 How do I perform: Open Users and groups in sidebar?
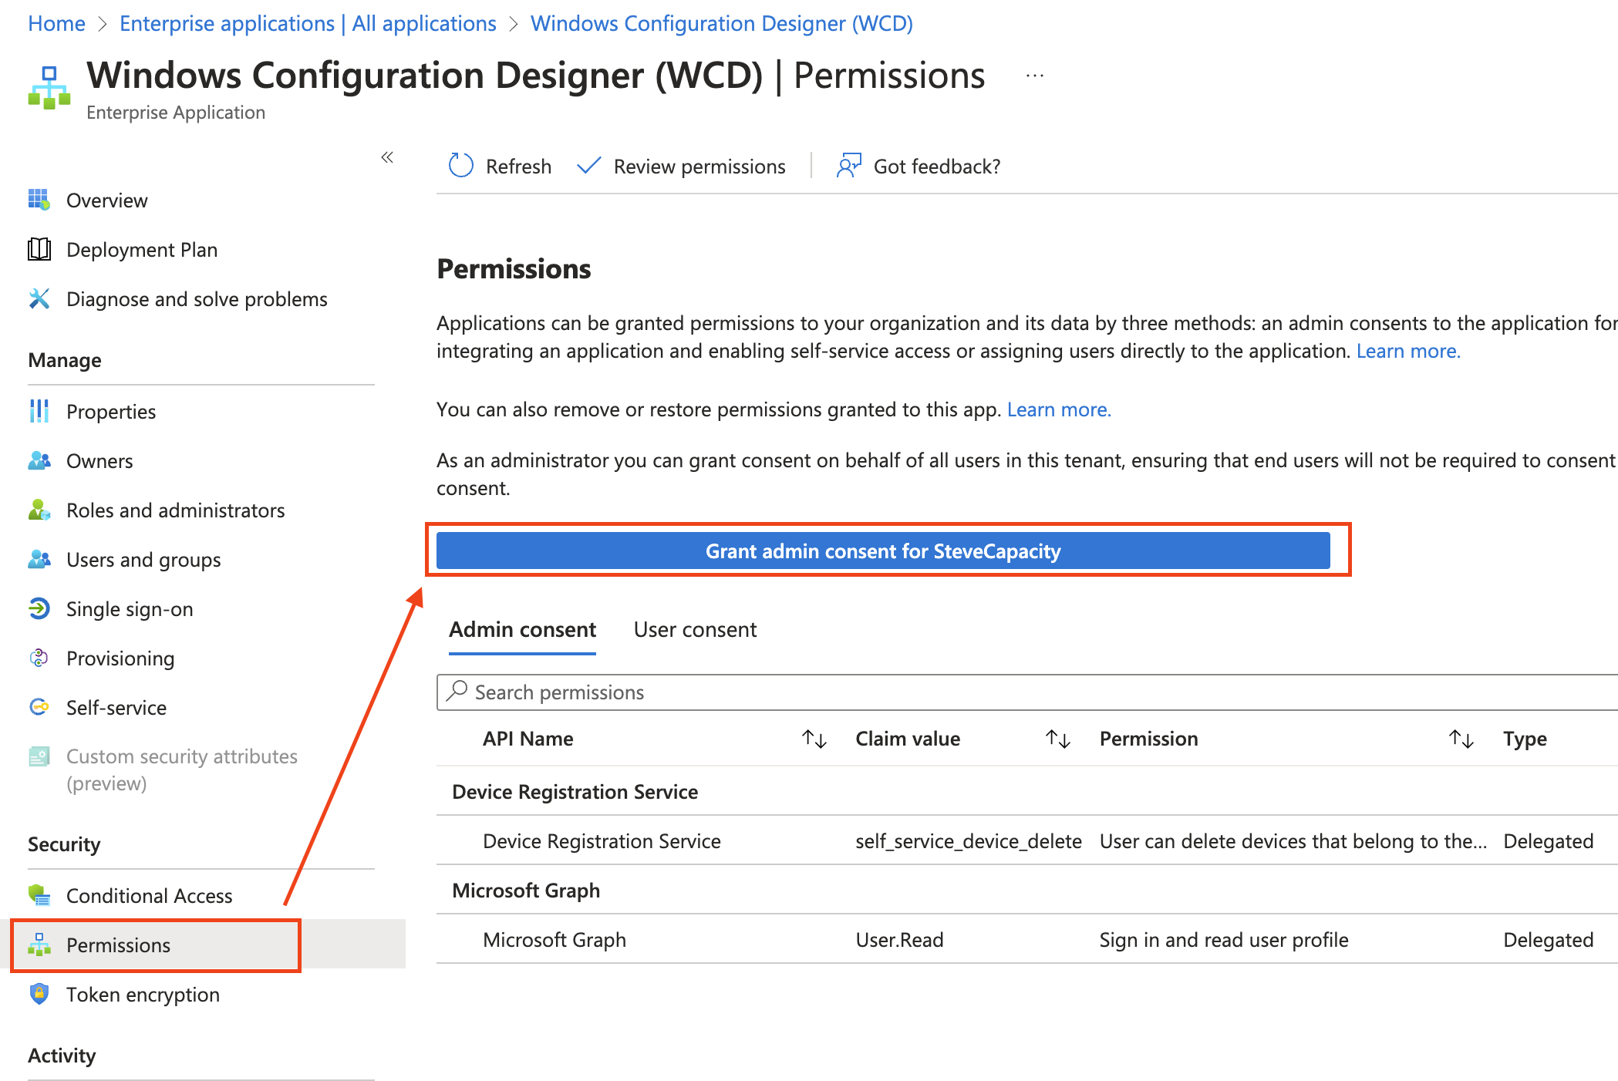[x=143, y=559]
